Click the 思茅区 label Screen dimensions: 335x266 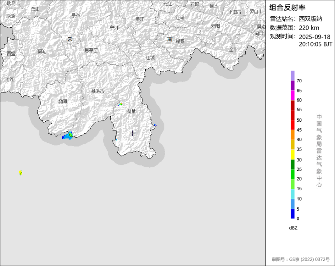(91, 50)
